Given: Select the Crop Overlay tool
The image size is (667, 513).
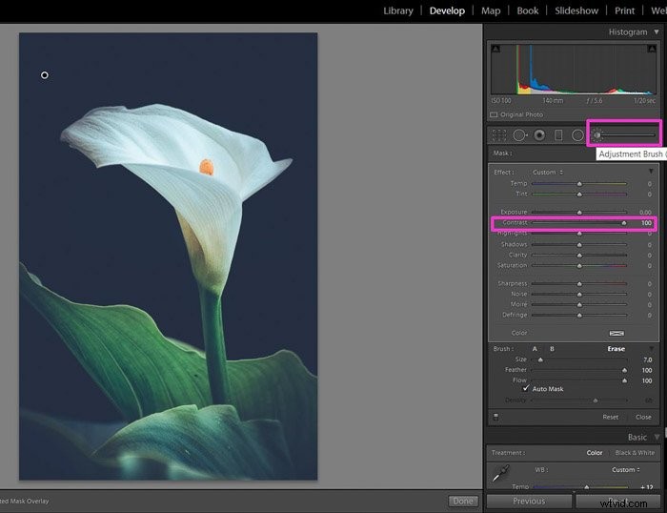Looking at the screenshot, I should coord(498,135).
